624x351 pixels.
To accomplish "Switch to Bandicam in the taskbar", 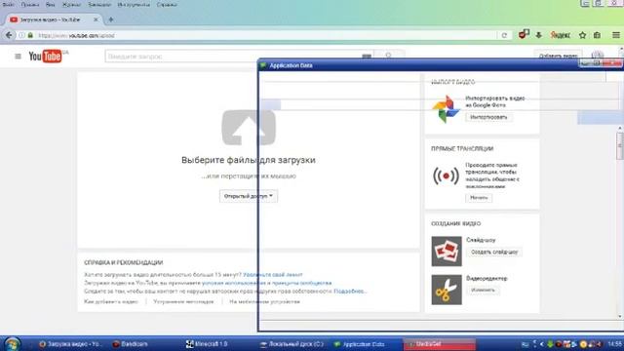I will tap(130, 344).
